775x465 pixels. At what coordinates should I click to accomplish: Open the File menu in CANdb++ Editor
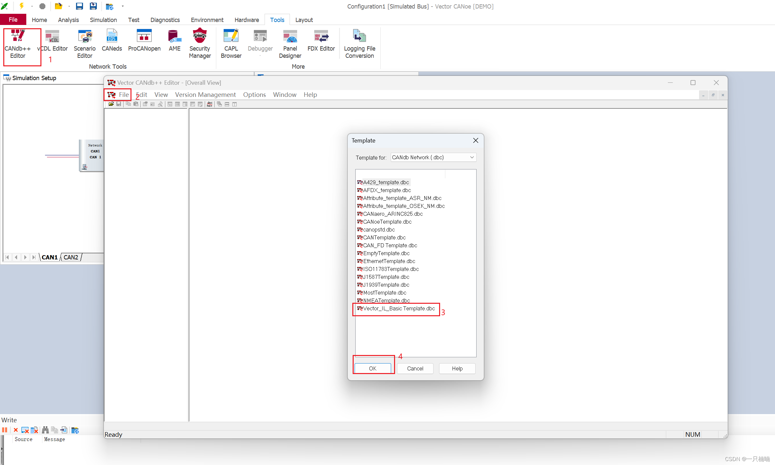(x=122, y=94)
